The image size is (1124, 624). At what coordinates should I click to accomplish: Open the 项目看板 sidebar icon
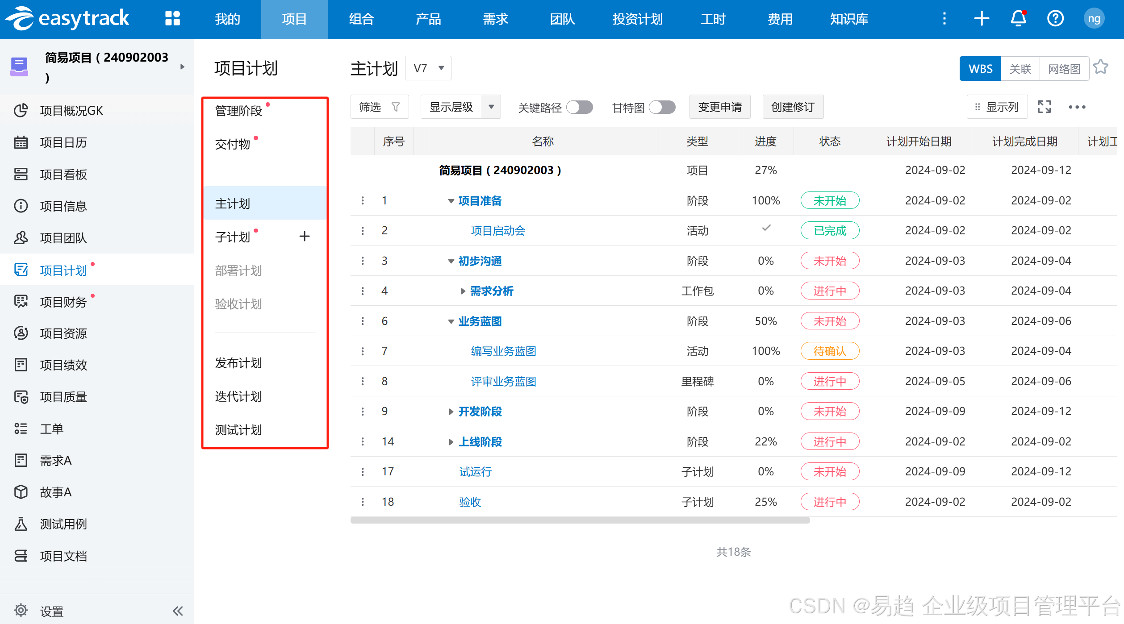click(21, 174)
